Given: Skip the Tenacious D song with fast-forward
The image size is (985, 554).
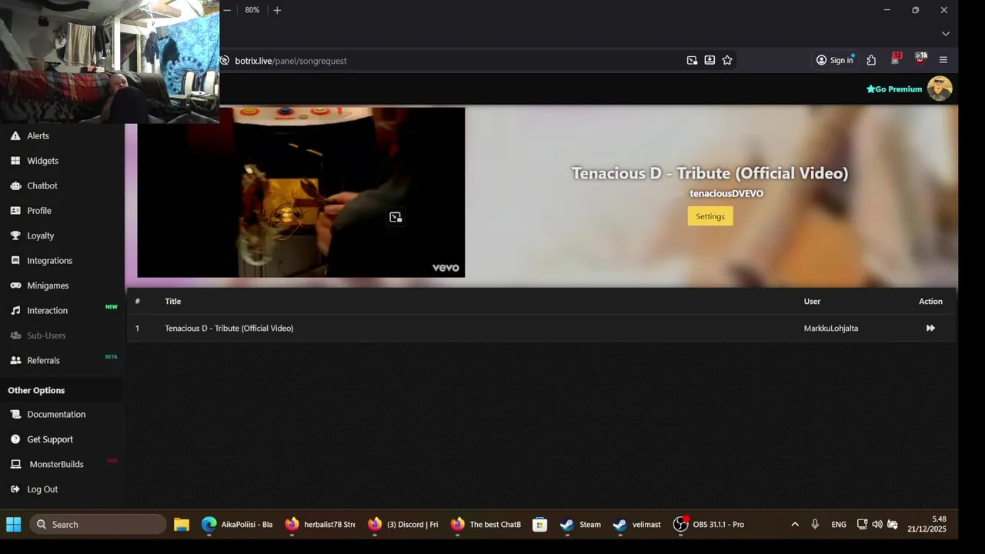Looking at the screenshot, I should [x=930, y=328].
